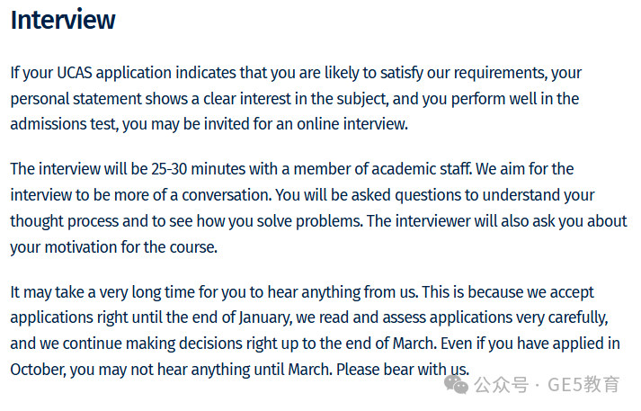Screen dimensions: 641x411
Task: Click the WeChat logo icon in watermark
Action: tap(456, 385)
